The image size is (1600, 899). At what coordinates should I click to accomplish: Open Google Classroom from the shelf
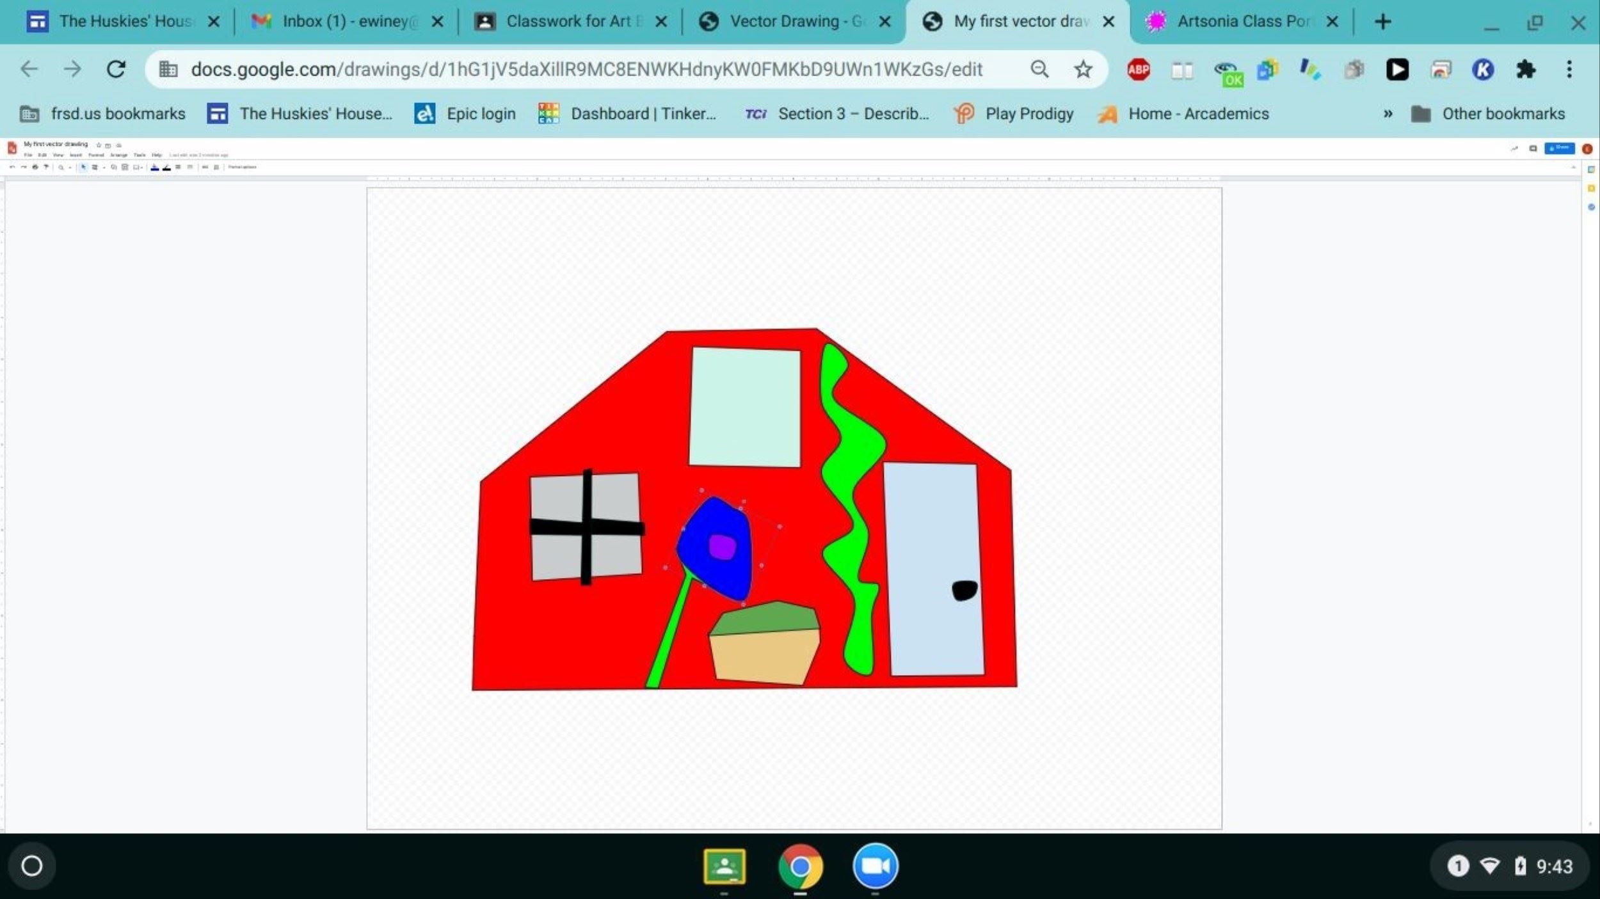(724, 866)
